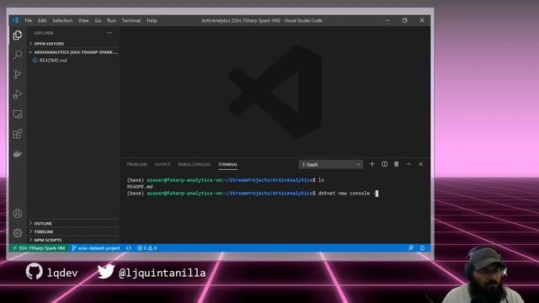Expand the Timeline section
The height and width of the screenshot is (303, 539).
[x=73, y=231]
